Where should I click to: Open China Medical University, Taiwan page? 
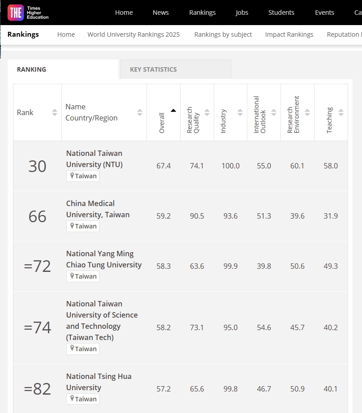tap(98, 209)
